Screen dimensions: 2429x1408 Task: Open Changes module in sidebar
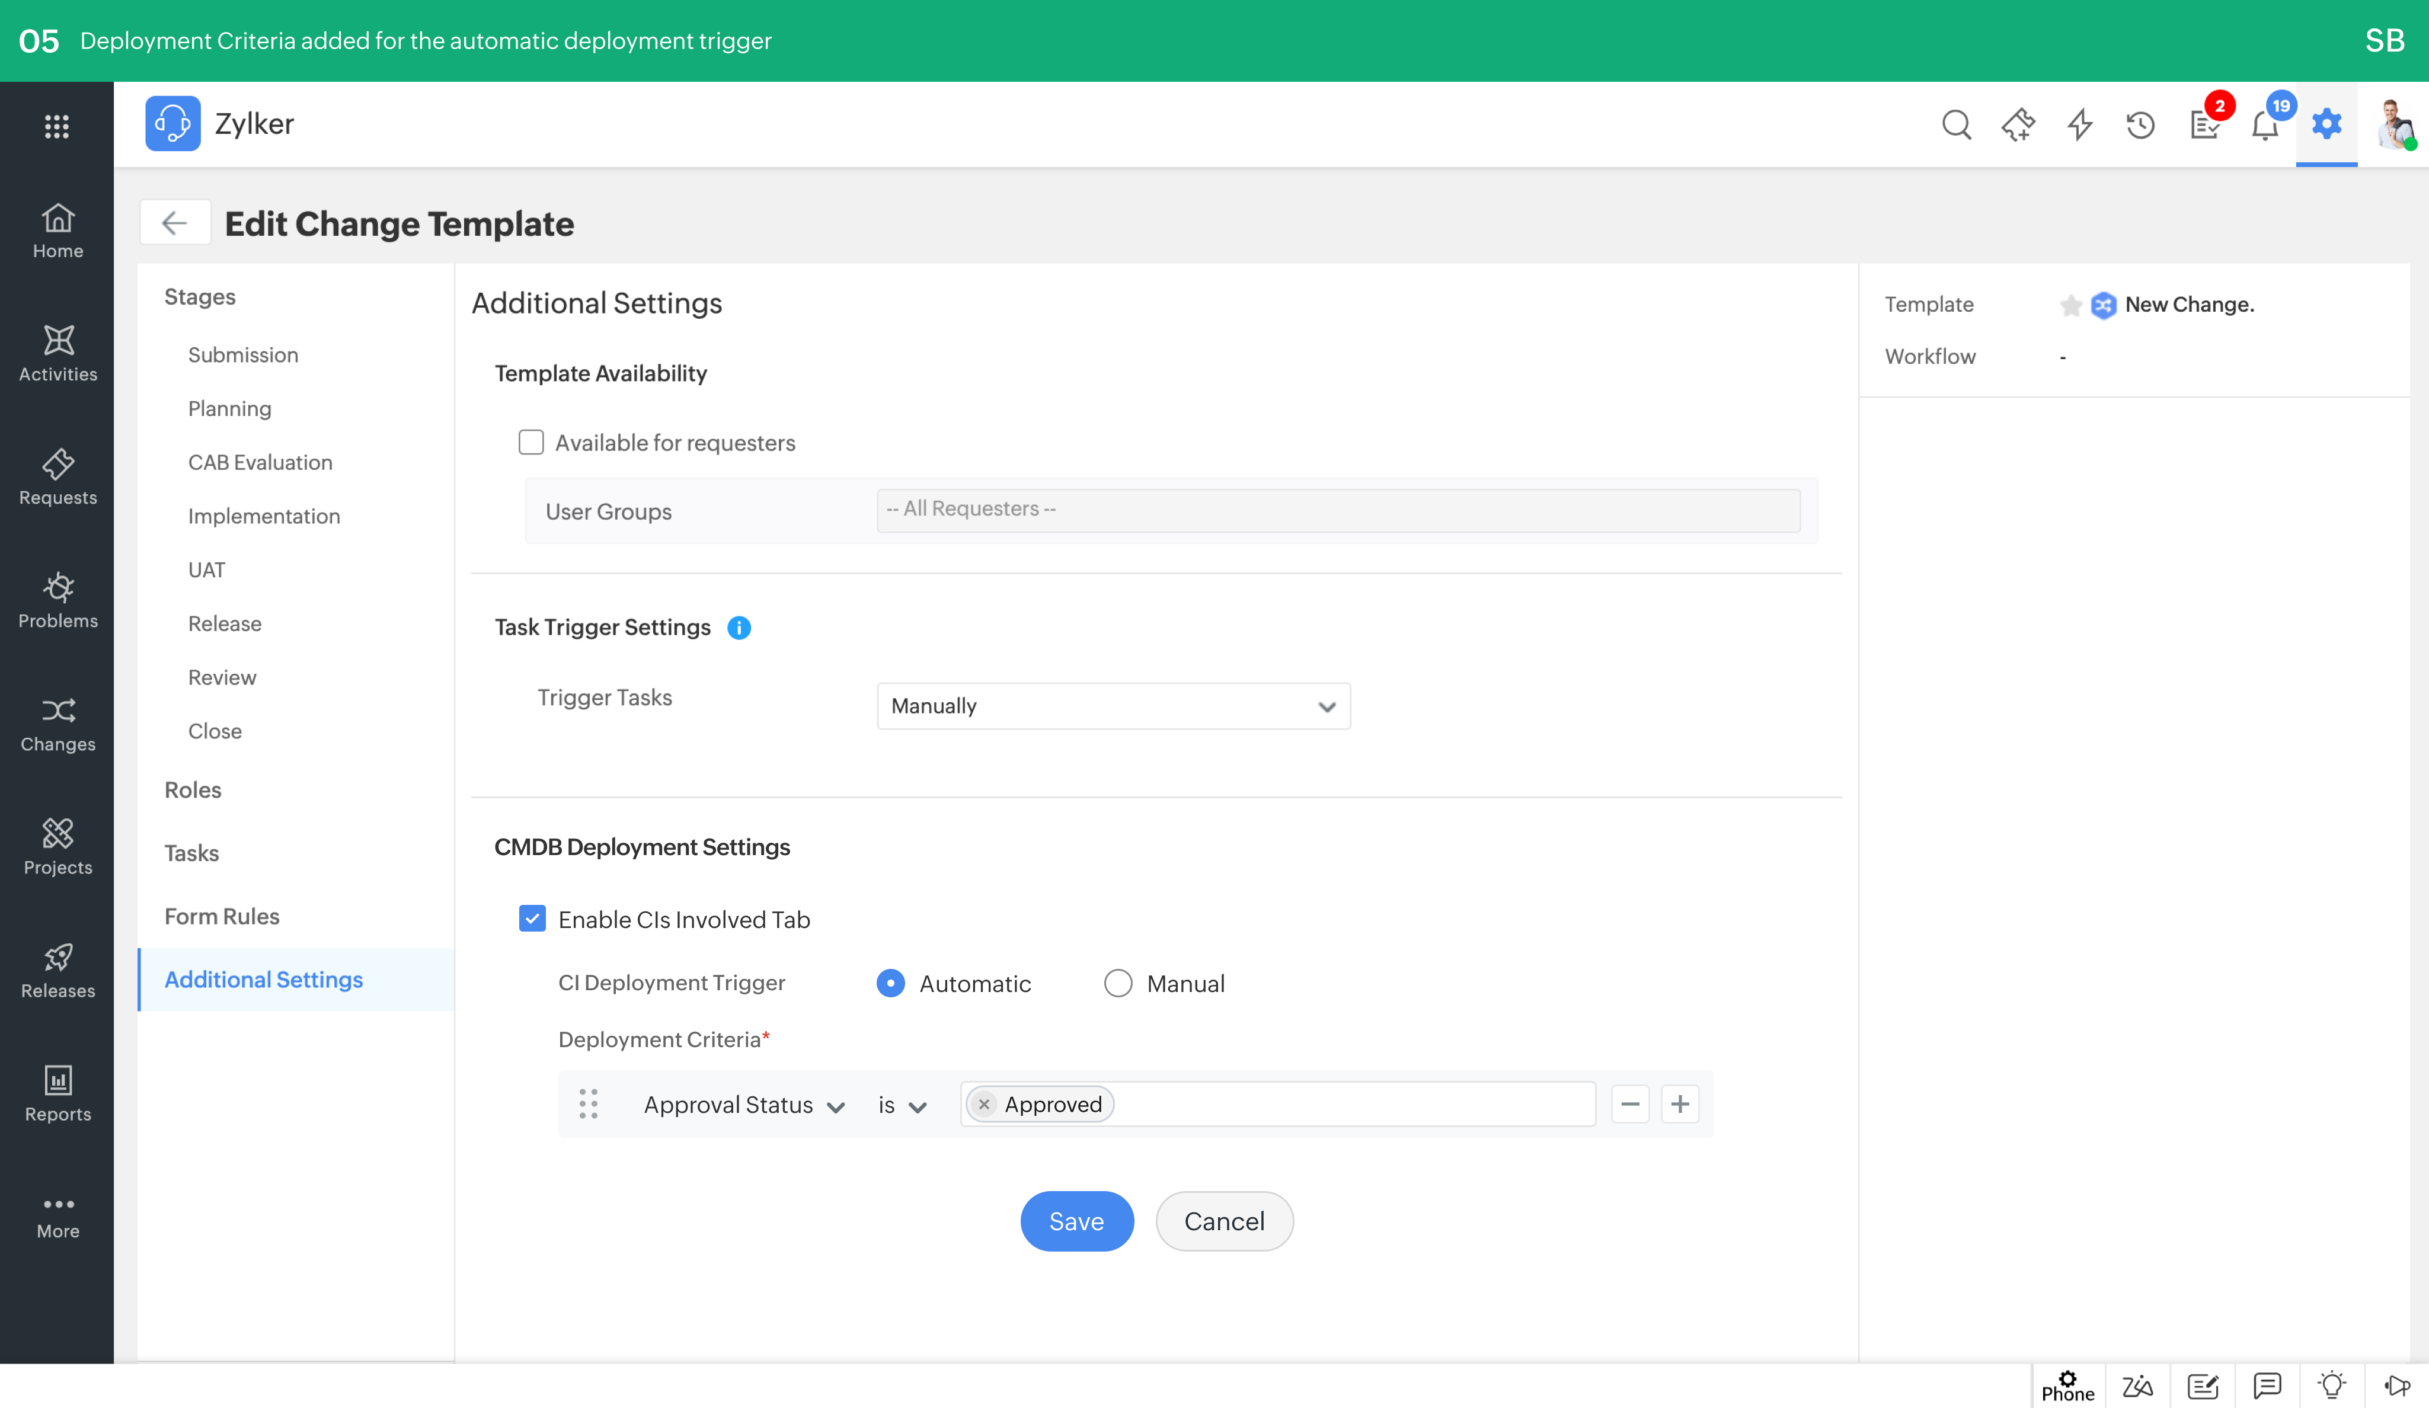point(58,724)
